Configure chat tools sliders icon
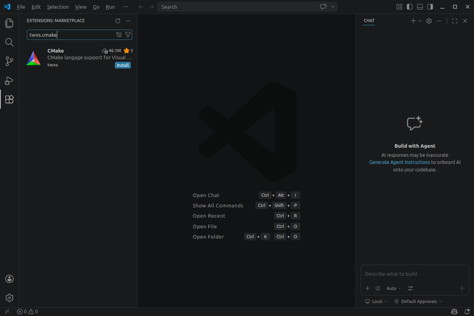This screenshot has width=474, height=316. (x=410, y=288)
